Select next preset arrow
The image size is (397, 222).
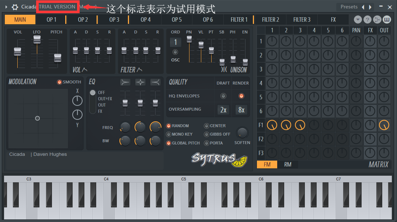coord(370,7)
